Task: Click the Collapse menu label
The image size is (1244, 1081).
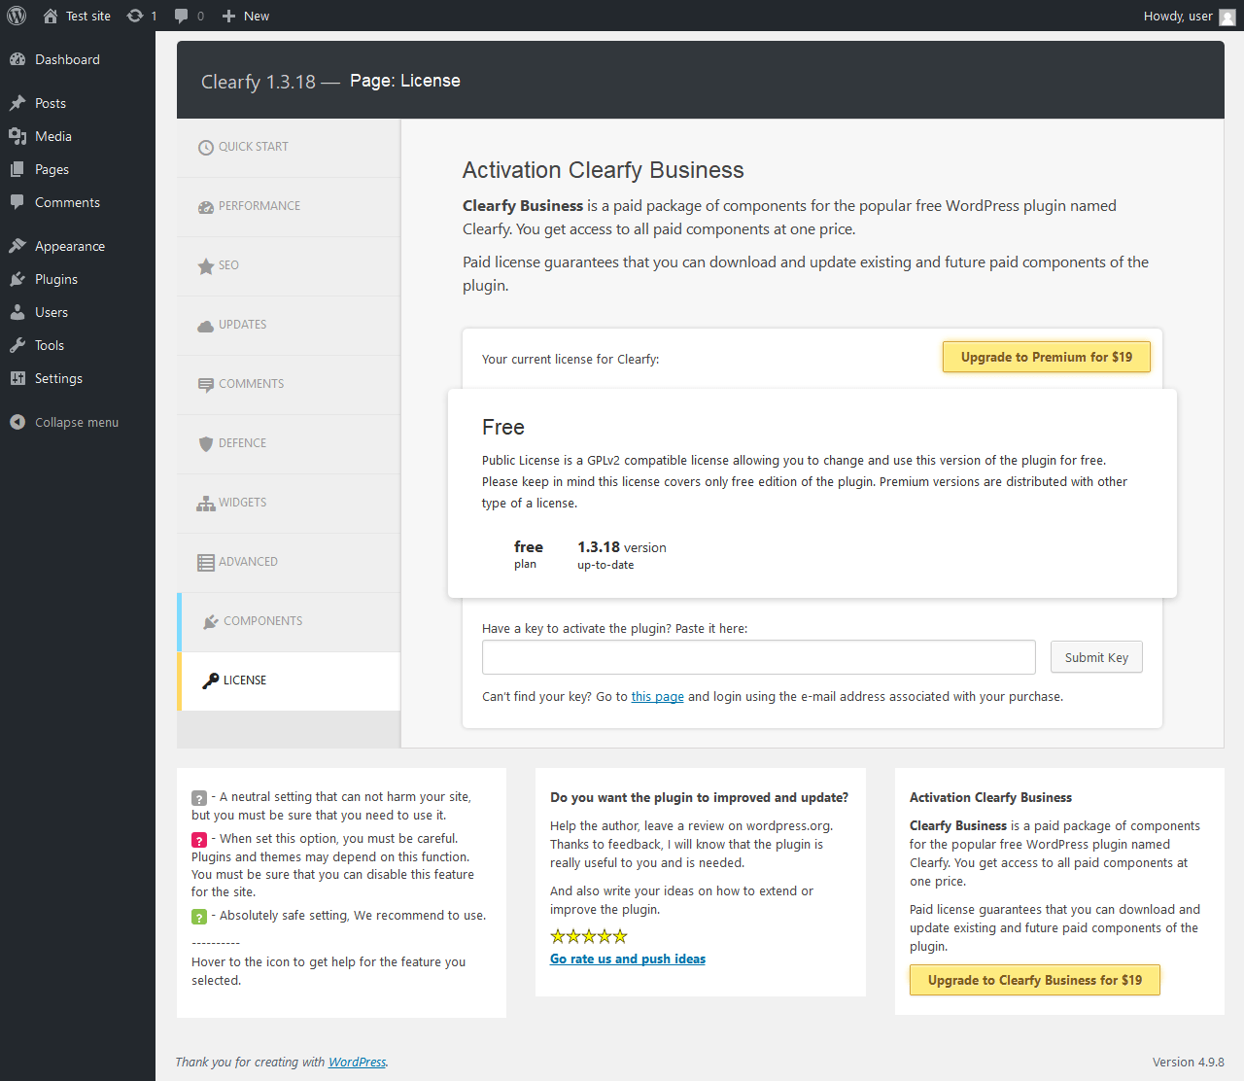Action: (x=77, y=422)
